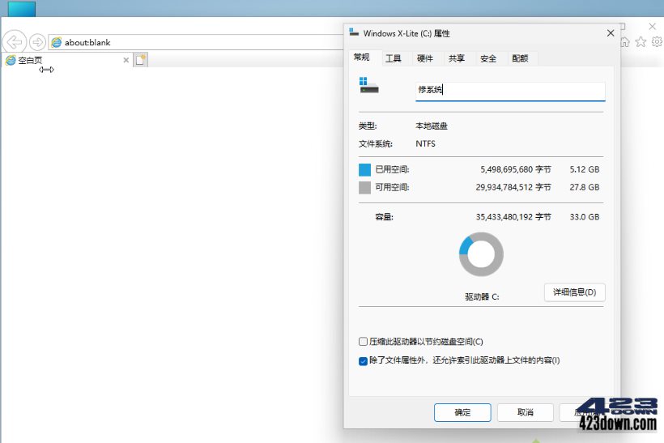Open Internet Explorer home page icon

pos(625,42)
